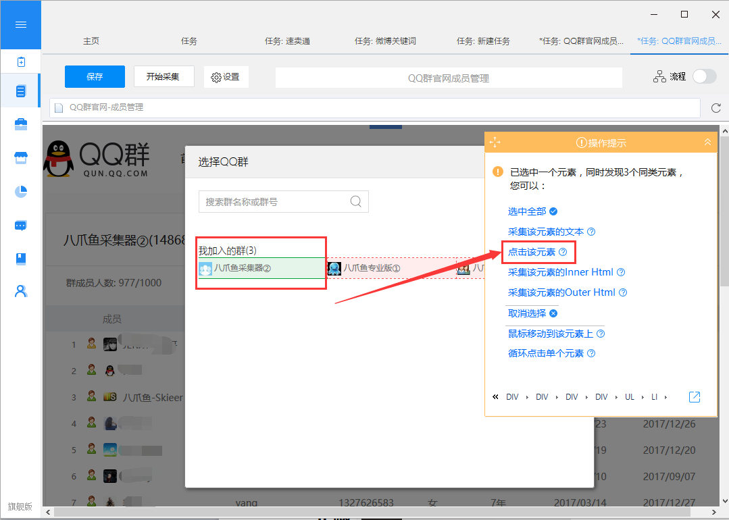Screen dimensions: 729x520
Task: Click the URL address bar field
Action: [375, 108]
